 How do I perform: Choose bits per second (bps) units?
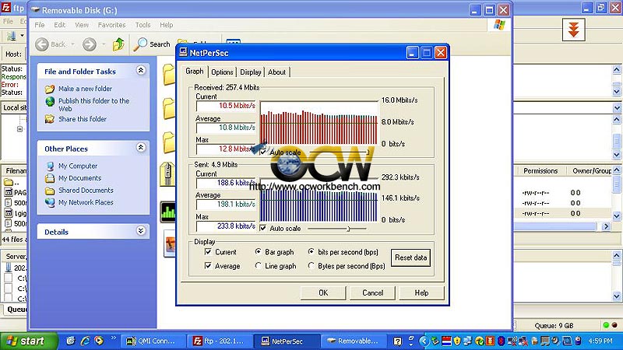click(x=311, y=252)
